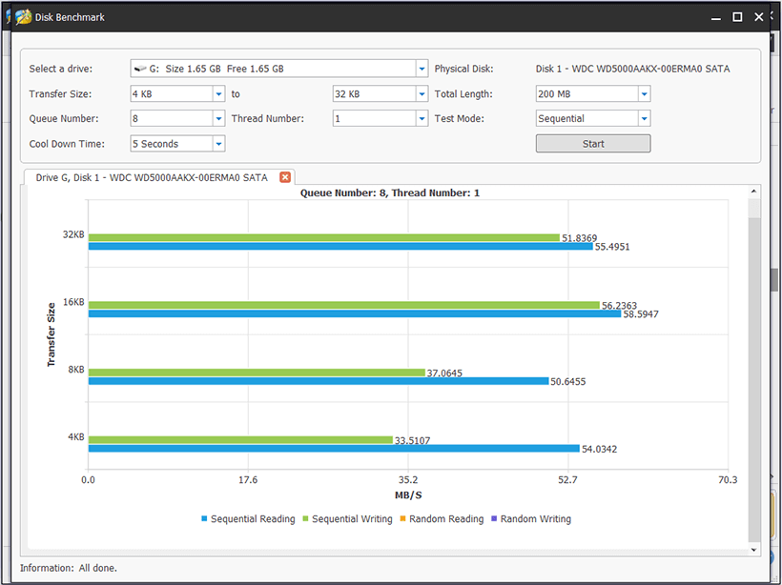Image resolution: width=782 pixels, height=585 pixels.
Task: Click the 8KB axis label
Action: pos(76,370)
